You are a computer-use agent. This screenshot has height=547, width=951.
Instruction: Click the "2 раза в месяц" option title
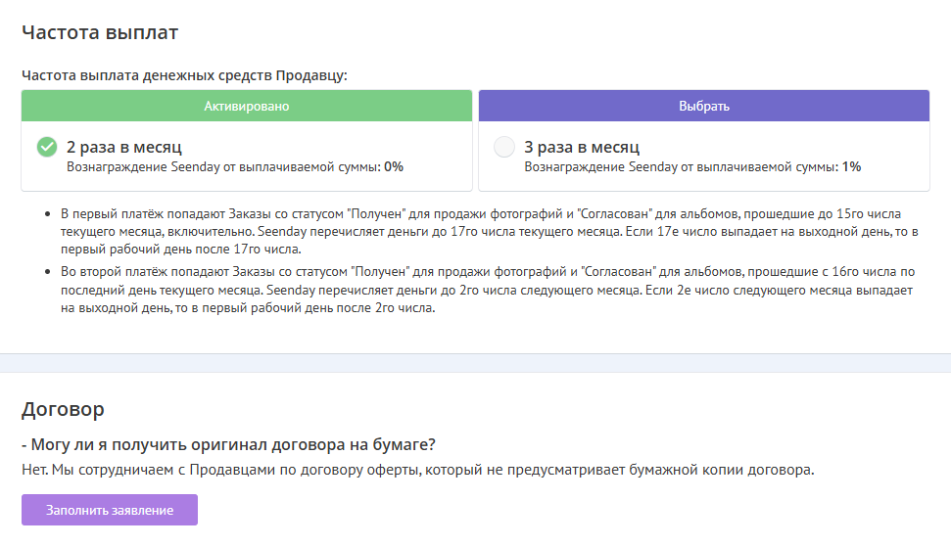(x=124, y=148)
